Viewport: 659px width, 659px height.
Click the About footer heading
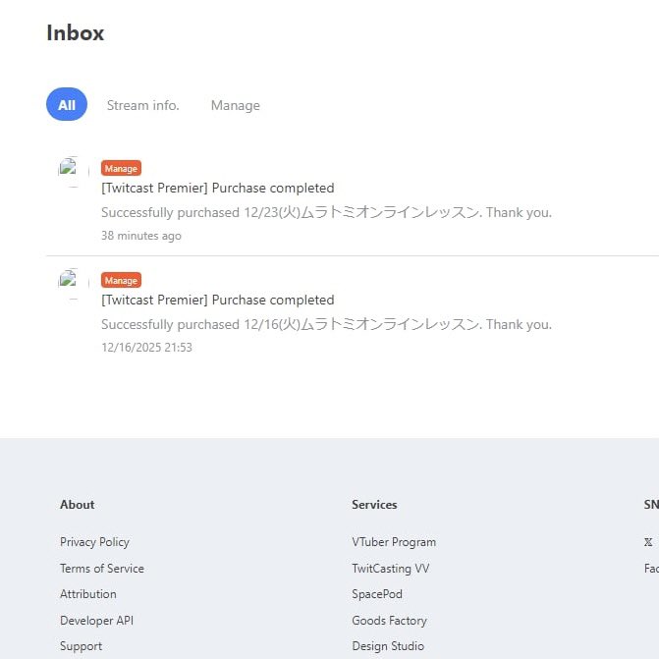(78, 505)
